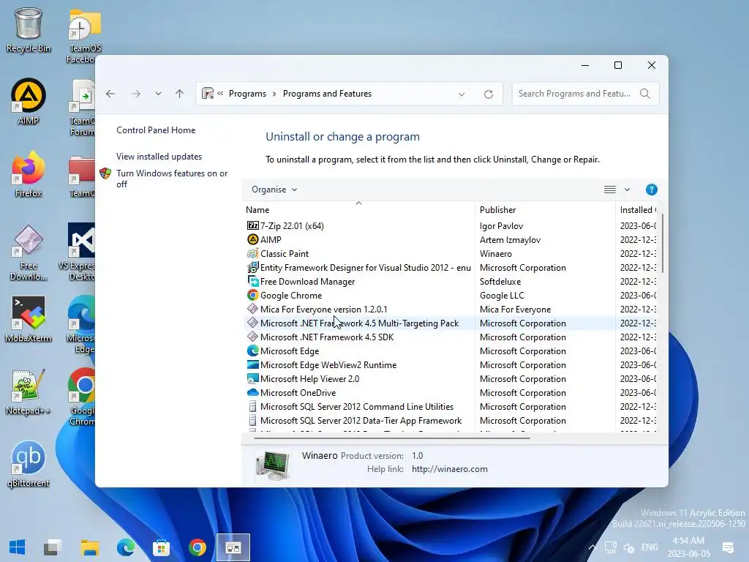This screenshot has width=749, height=562.
Task: Click the change view list button
Action: [x=610, y=190]
